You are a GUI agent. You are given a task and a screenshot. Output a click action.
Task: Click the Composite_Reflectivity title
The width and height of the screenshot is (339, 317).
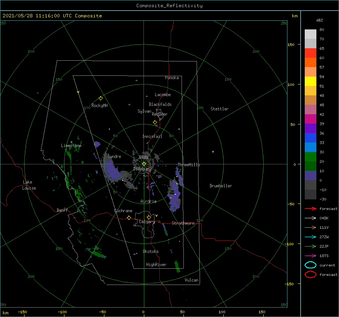[169, 6]
